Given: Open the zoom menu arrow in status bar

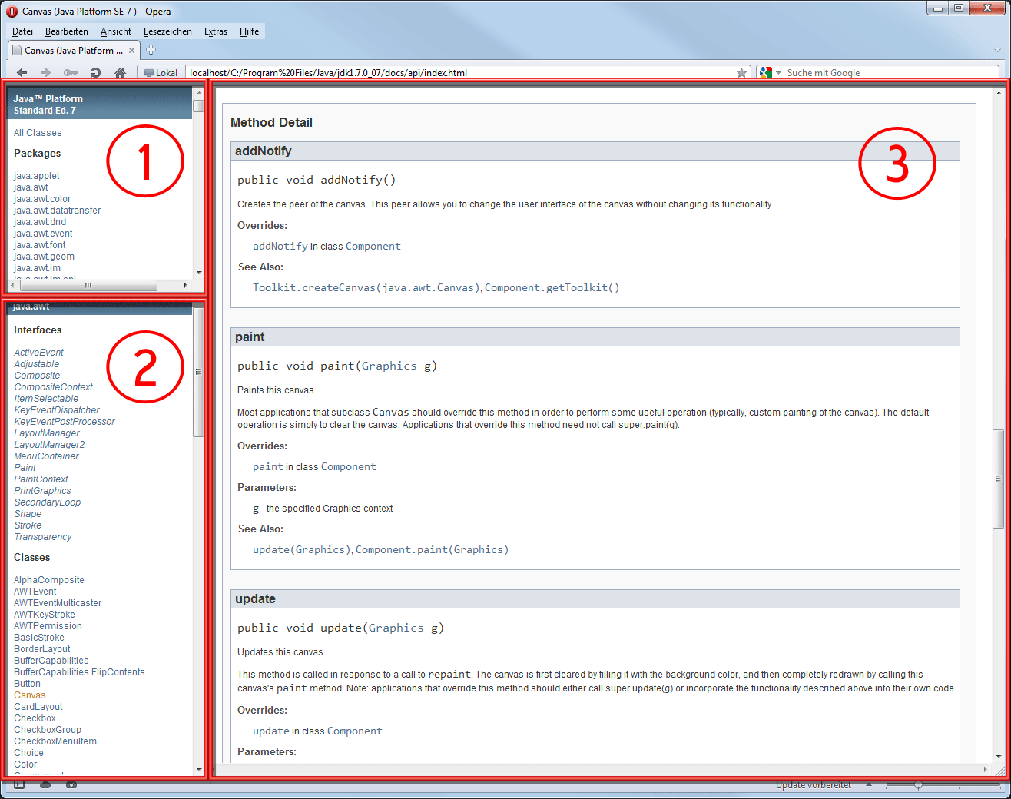Looking at the screenshot, I should click(869, 784).
